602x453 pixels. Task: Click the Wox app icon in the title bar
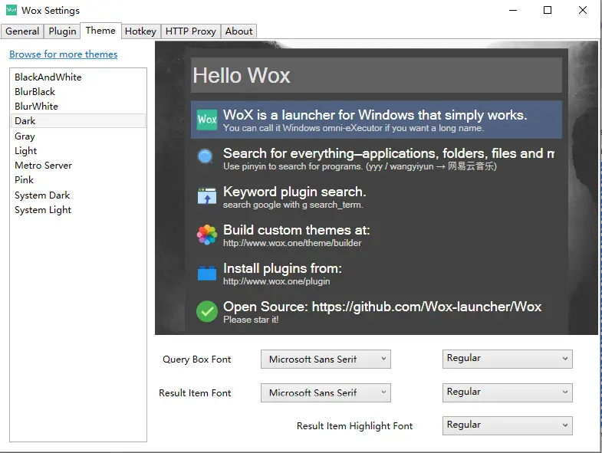pyautogui.click(x=12, y=10)
